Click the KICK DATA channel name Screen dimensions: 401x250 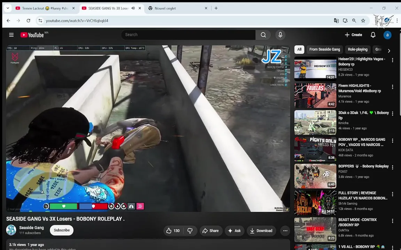tap(346, 150)
